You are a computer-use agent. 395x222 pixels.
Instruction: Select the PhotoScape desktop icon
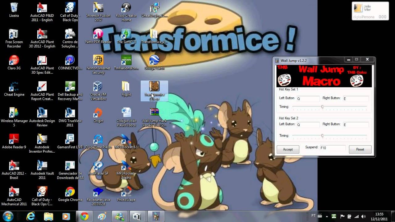click(x=126, y=194)
